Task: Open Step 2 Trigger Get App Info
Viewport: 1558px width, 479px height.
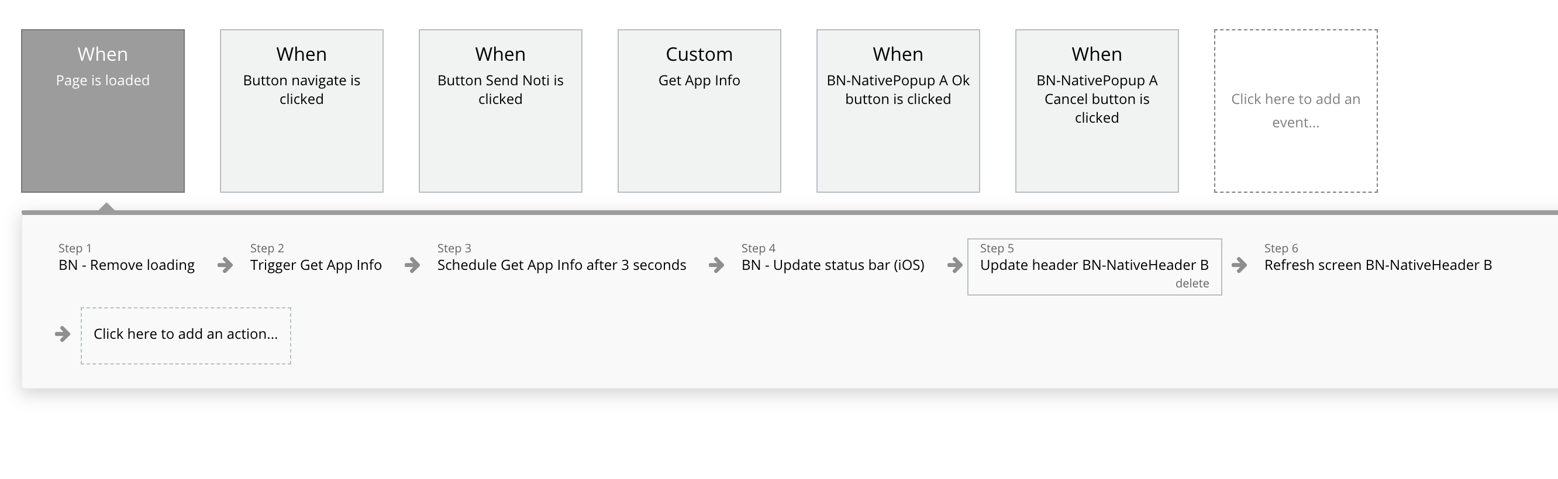Action: (x=316, y=265)
